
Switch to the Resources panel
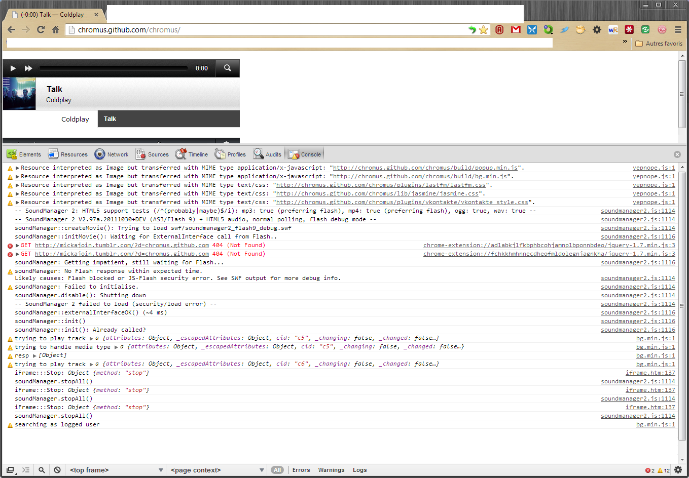(x=68, y=154)
